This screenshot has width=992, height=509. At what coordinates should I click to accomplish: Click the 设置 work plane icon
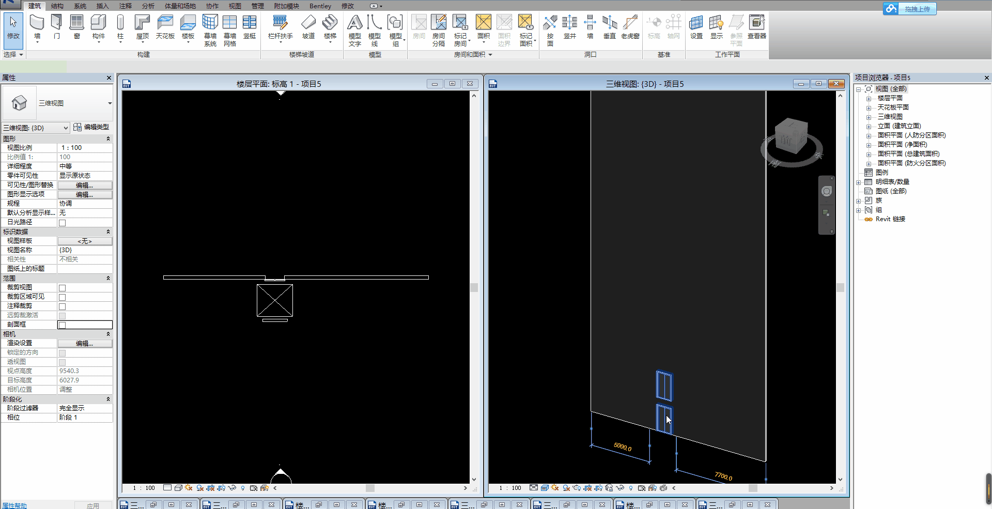pos(696,27)
